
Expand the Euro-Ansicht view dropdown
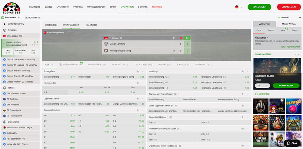tap(11, 18)
